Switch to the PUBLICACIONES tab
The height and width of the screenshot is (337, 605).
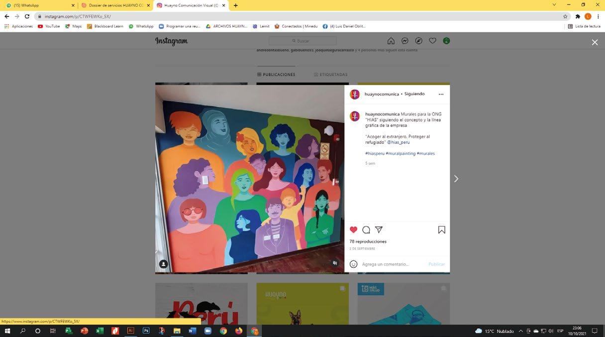276,75
